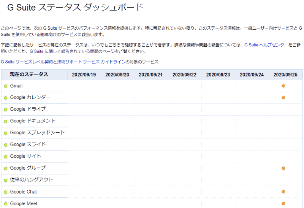The height and width of the screenshot is (208, 304).
Task: Open Gmail orange incident marker on 2020/09/25
Action: pyautogui.click(x=283, y=86)
